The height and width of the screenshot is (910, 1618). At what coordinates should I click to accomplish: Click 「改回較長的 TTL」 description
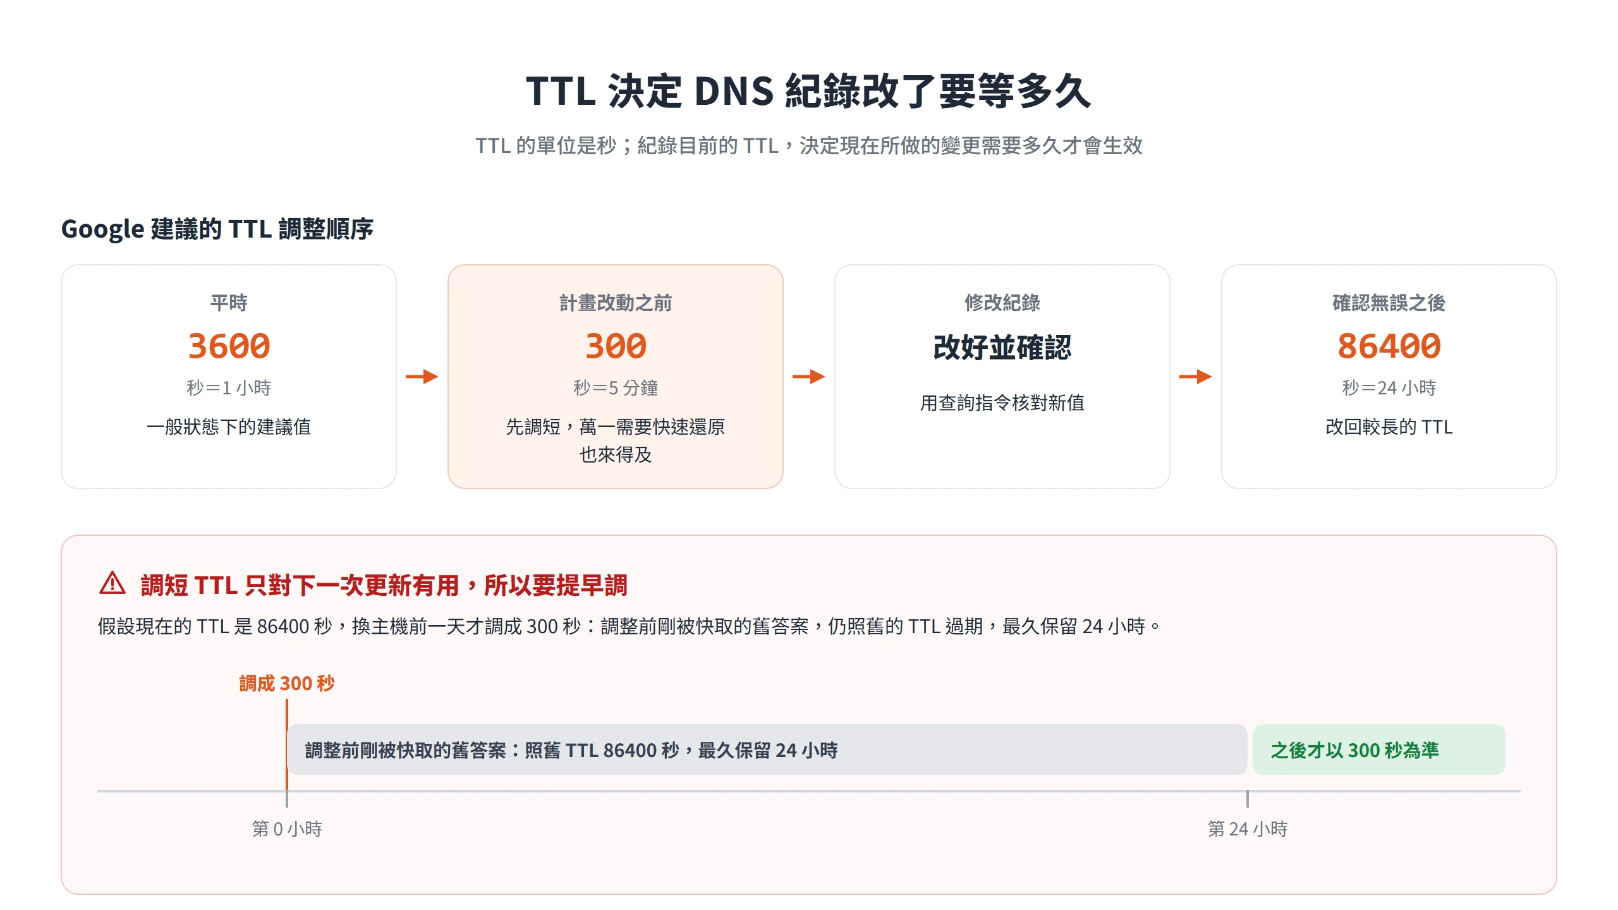[1389, 427]
